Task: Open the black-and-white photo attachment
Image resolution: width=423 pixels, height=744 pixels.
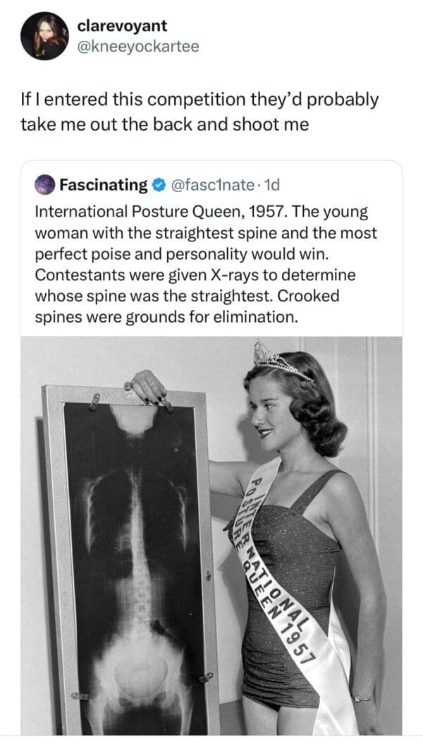Action: tap(211, 536)
